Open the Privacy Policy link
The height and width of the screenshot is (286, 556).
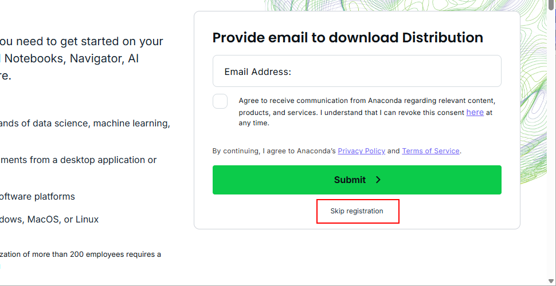coord(361,151)
